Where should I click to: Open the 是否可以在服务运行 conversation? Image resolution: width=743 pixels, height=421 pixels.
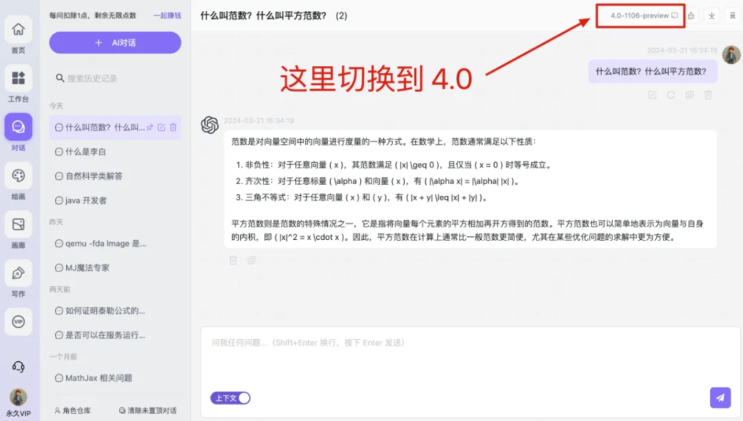click(x=115, y=335)
